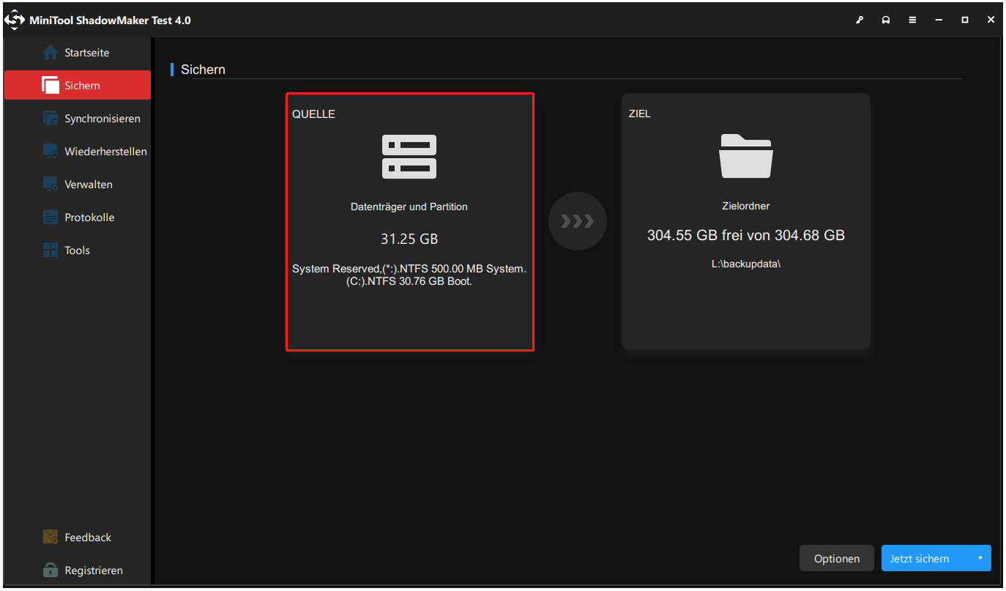This screenshot has width=1006, height=591.
Task: Select the Startseite home icon
Action: (x=50, y=52)
